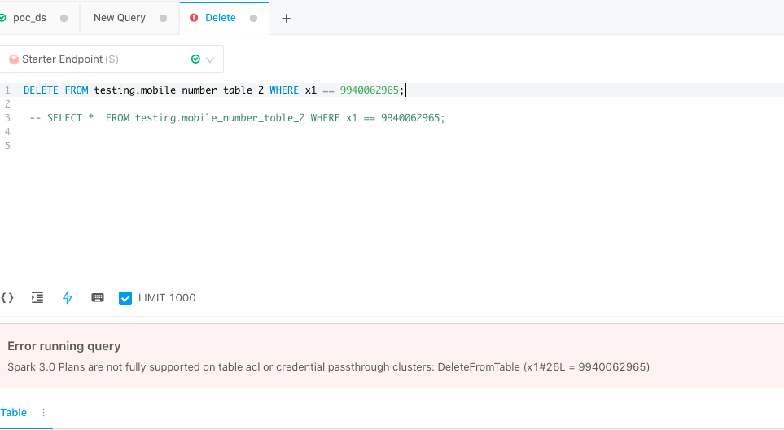Image resolution: width=784 pixels, height=430 pixels.
Task: Switch to the New Query tab
Action: pos(120,18)
